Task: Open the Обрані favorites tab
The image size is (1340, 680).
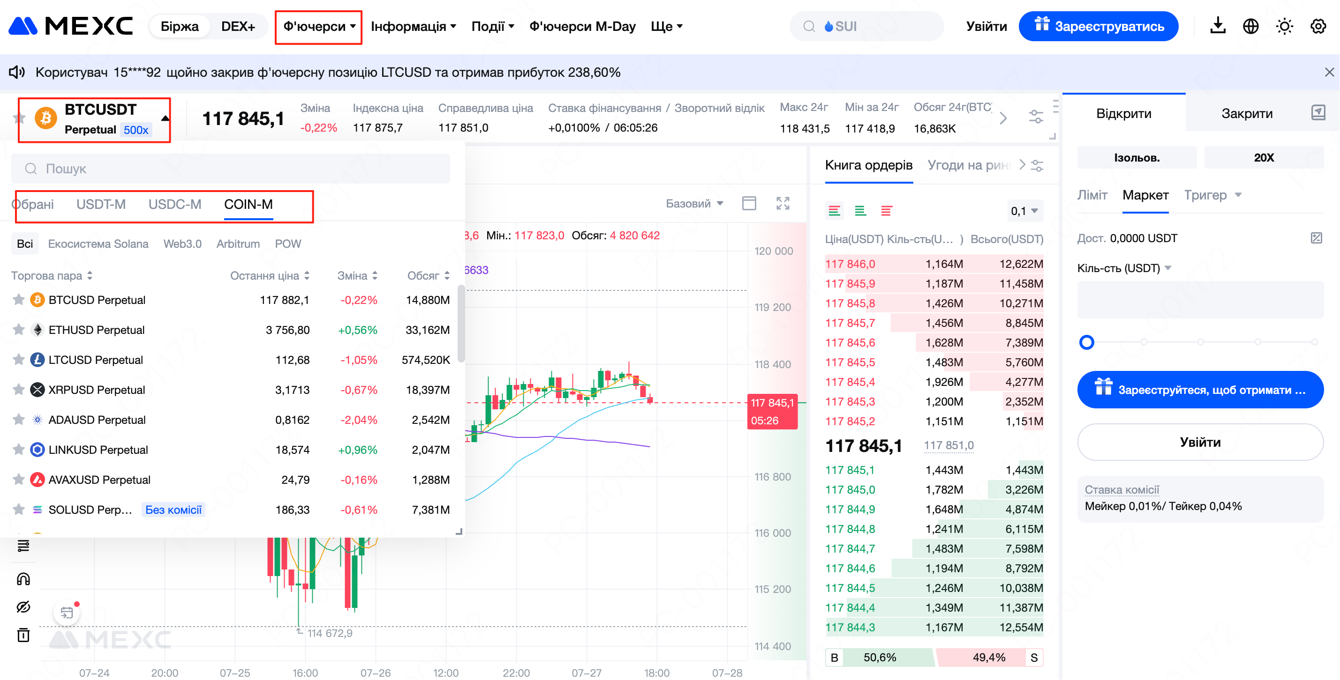Action: [33, 204]
